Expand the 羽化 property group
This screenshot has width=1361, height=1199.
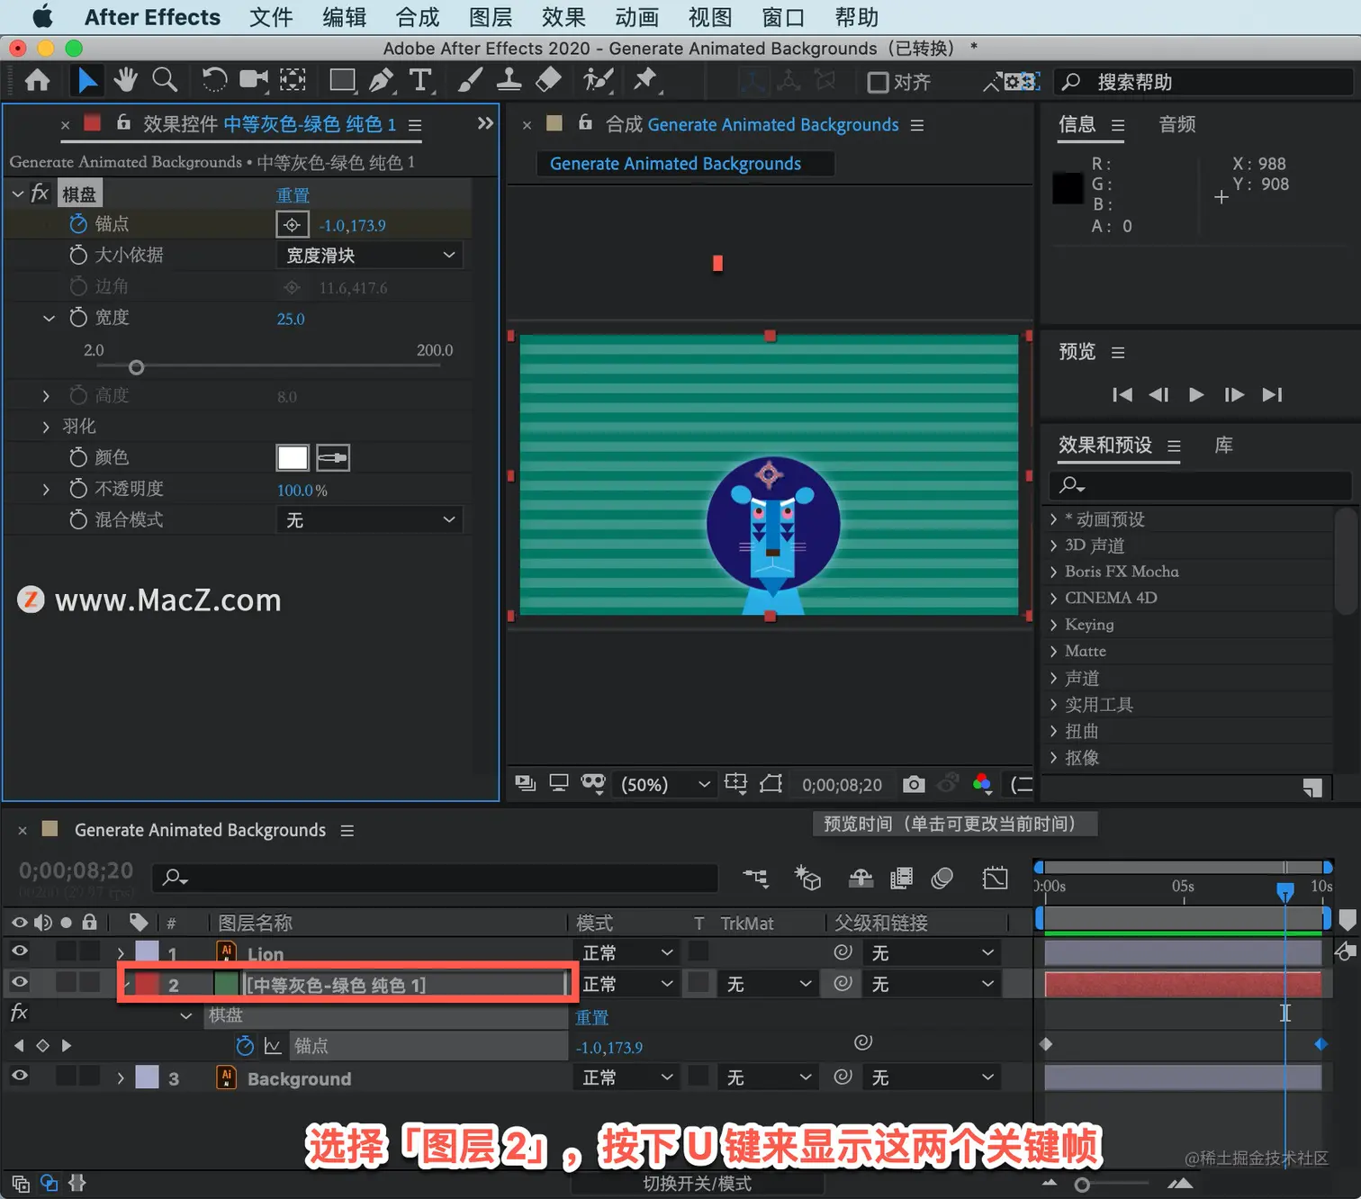[x=46, y=427]
